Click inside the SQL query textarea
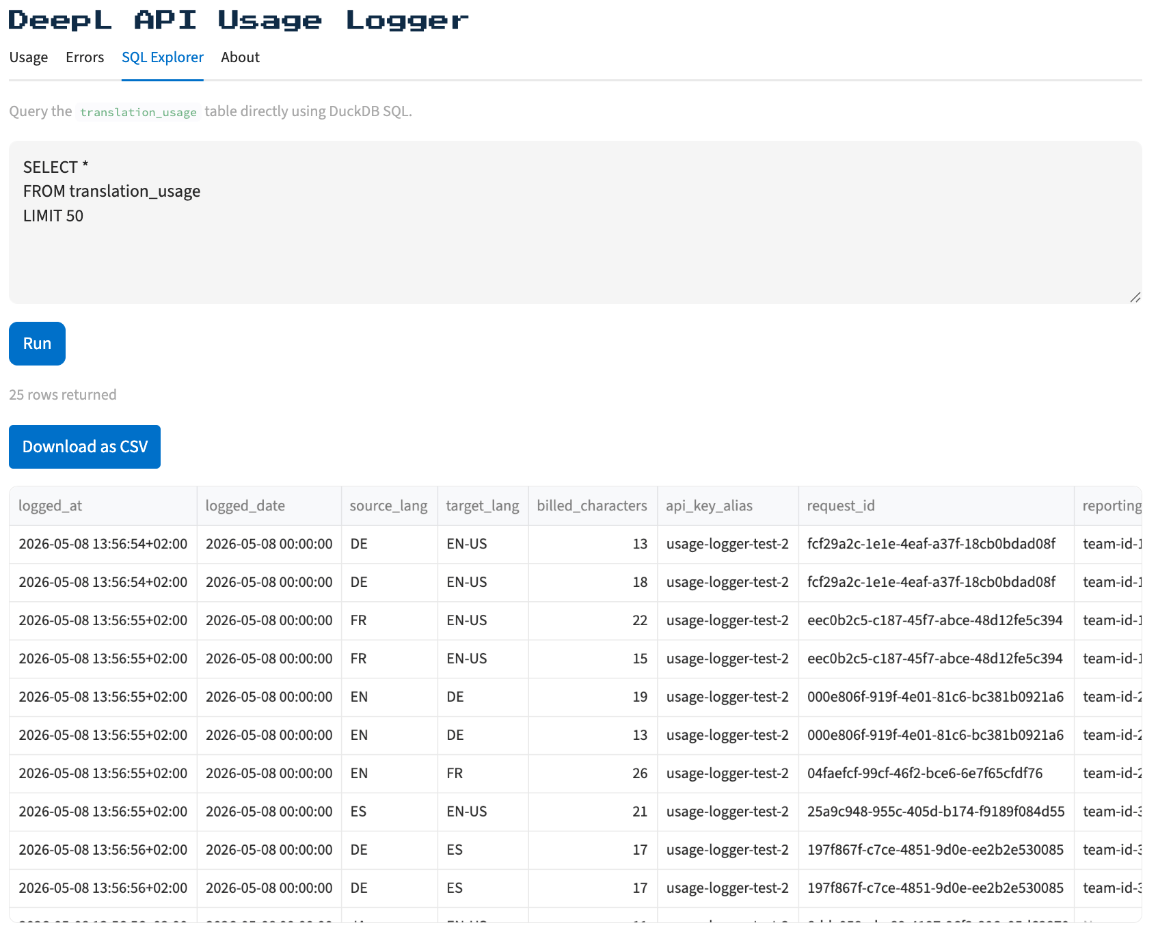Image resolution: width=1158 pixels, height=936 pixels. [x=576, y=223]
